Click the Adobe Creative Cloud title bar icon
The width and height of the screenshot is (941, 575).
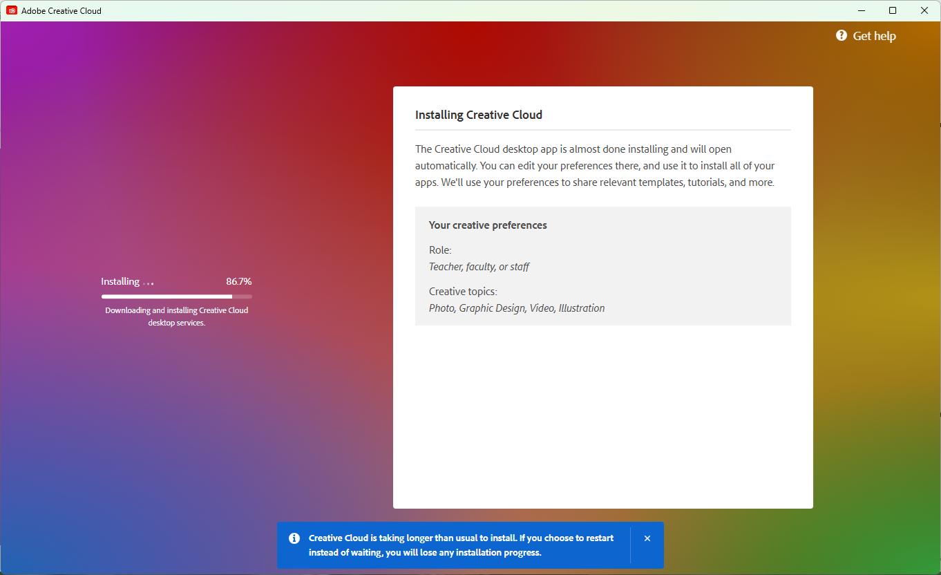[12, 10]
